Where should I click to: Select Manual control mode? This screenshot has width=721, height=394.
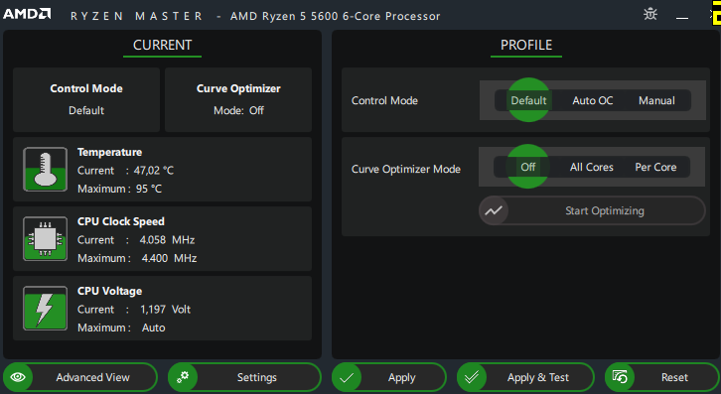pyautogui.click(x=656, y=100)
